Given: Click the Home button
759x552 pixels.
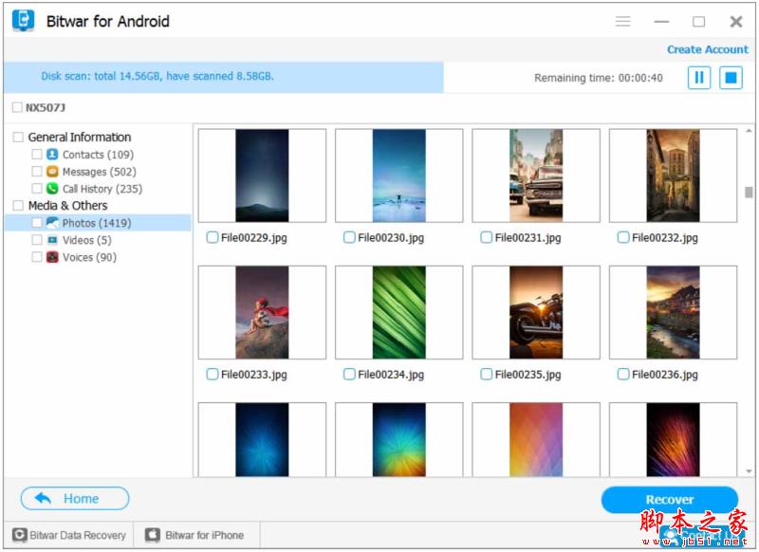Looking at the screenshot, I should tap(75, 498).
